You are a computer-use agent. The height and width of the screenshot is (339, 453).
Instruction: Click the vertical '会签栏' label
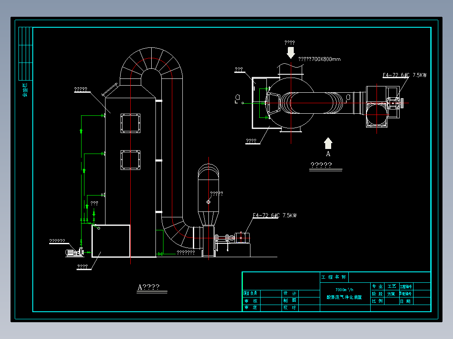[x=25, y=90]
